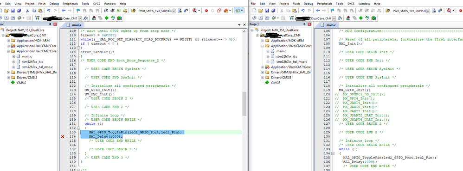
Task: Click the Open file icon in right window
Action: [260, 11]
